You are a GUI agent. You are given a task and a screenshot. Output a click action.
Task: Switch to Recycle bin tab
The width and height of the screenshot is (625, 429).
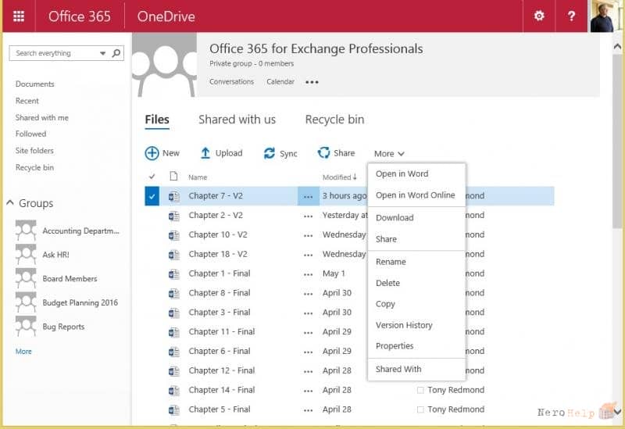point(334,120)
